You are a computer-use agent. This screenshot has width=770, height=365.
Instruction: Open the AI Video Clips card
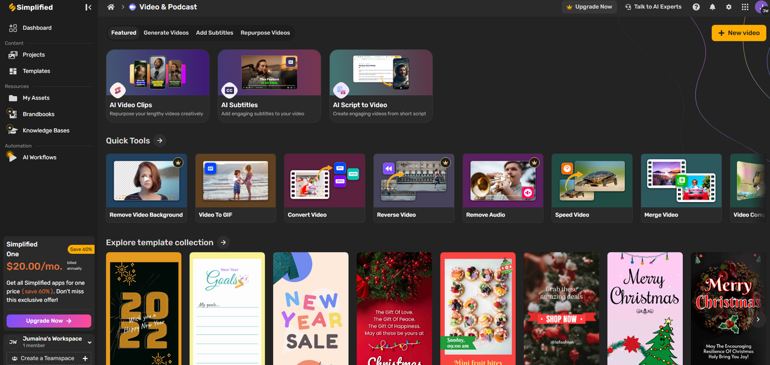(x=158, y=86)
